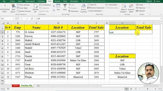Cancel formula bar entry
Image resolution: width=163 pixels, height=91 pixels.
[22, 18]
